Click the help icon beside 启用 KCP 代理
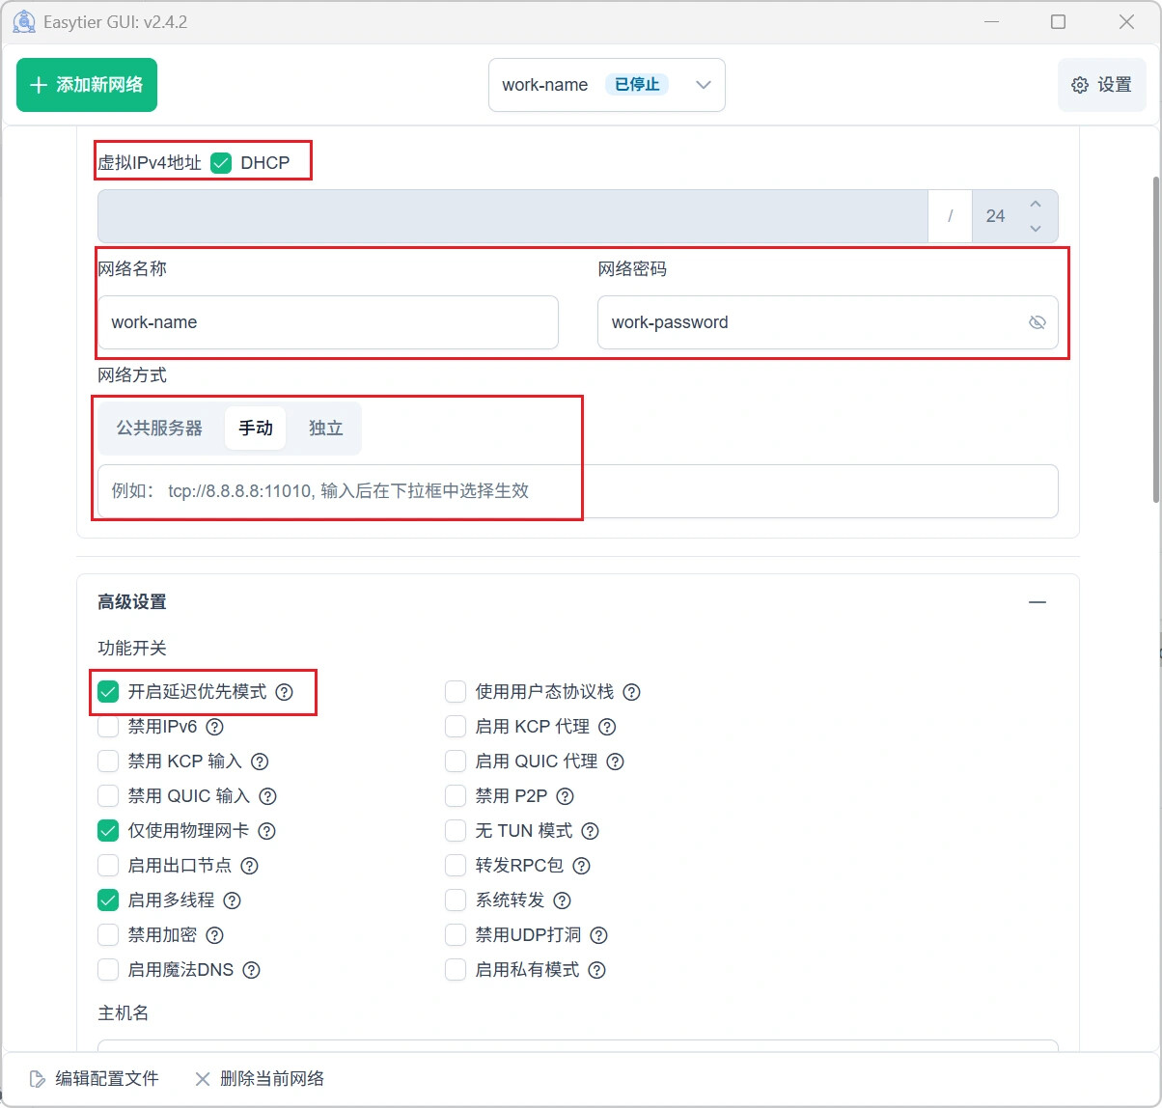This screenshot has height=1108, width=1162. point(607,727)
